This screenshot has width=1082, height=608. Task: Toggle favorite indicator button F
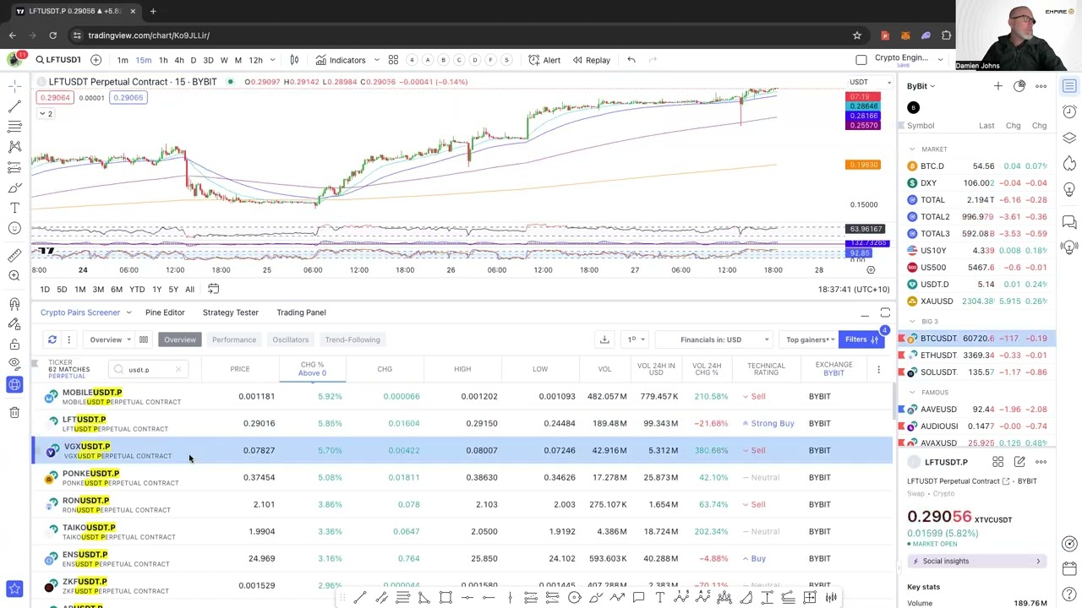pos(490,60)
